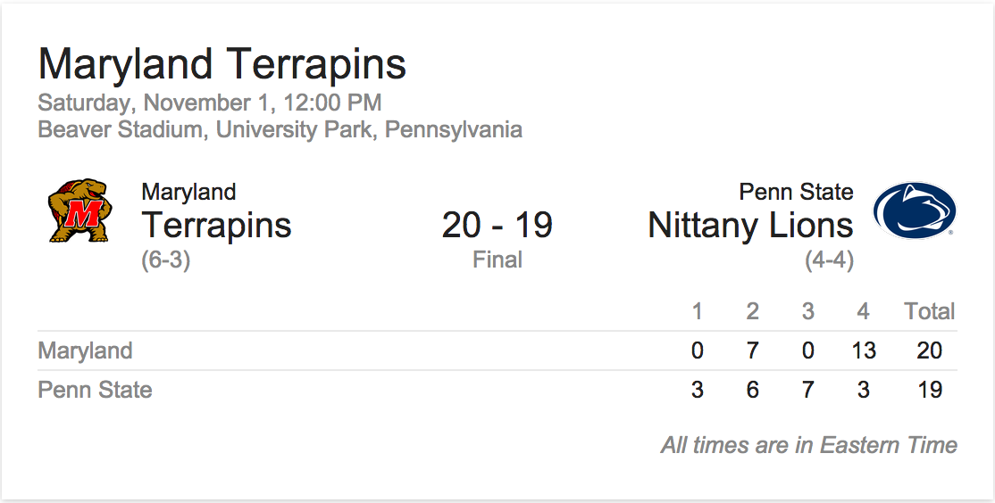Screen dimensions: 995x503
Task: Click the quarter 4 column header
Action: [x=863, y=311]
